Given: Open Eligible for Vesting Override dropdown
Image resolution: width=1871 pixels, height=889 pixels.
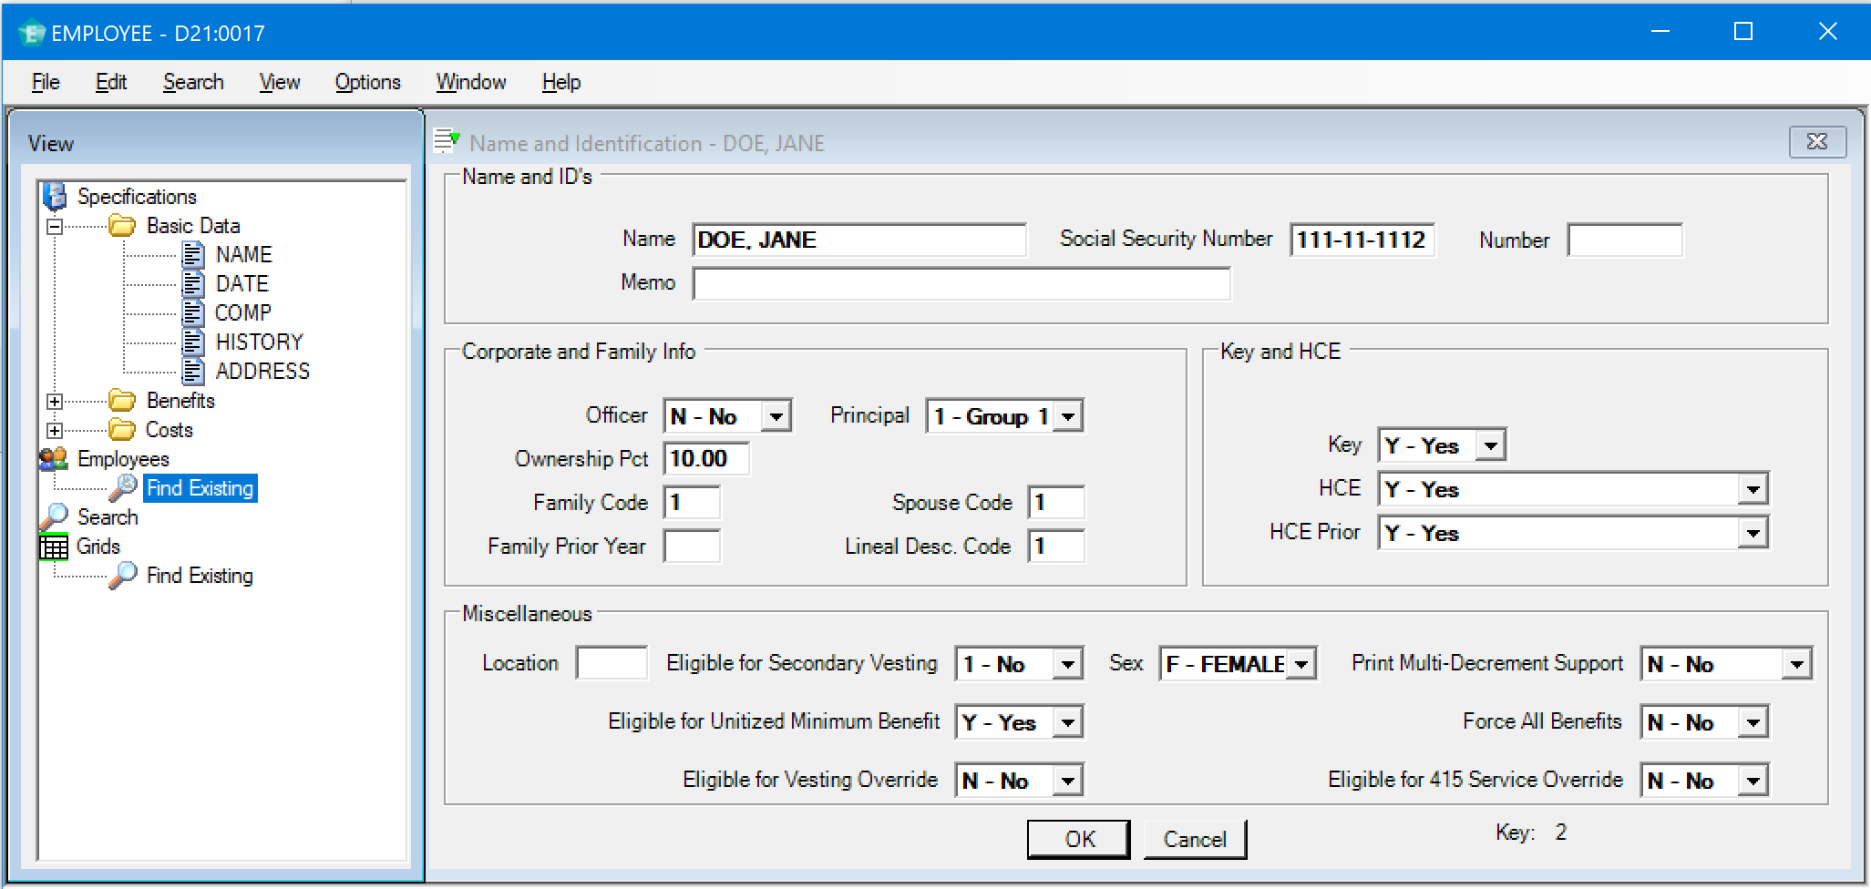Looking at the screenshot, I should [x=1067, y=781].
